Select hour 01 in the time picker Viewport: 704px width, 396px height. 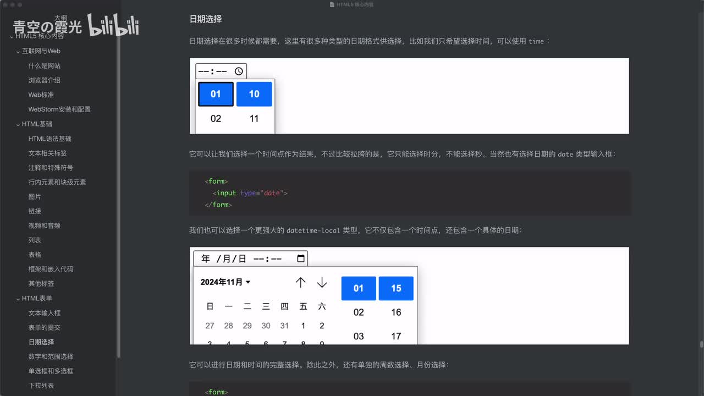[216, 94]
